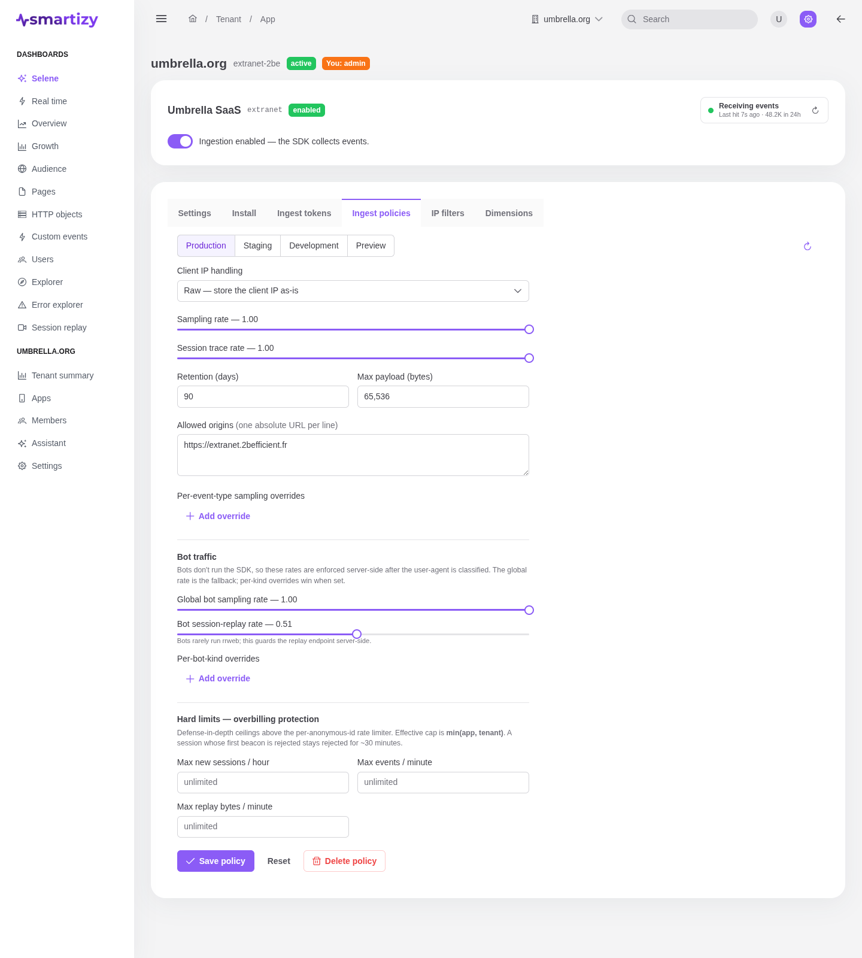This screenshot has height=958, width=862.
Task: Switch to the Ingest tokens tab
Action: [304, 213]
